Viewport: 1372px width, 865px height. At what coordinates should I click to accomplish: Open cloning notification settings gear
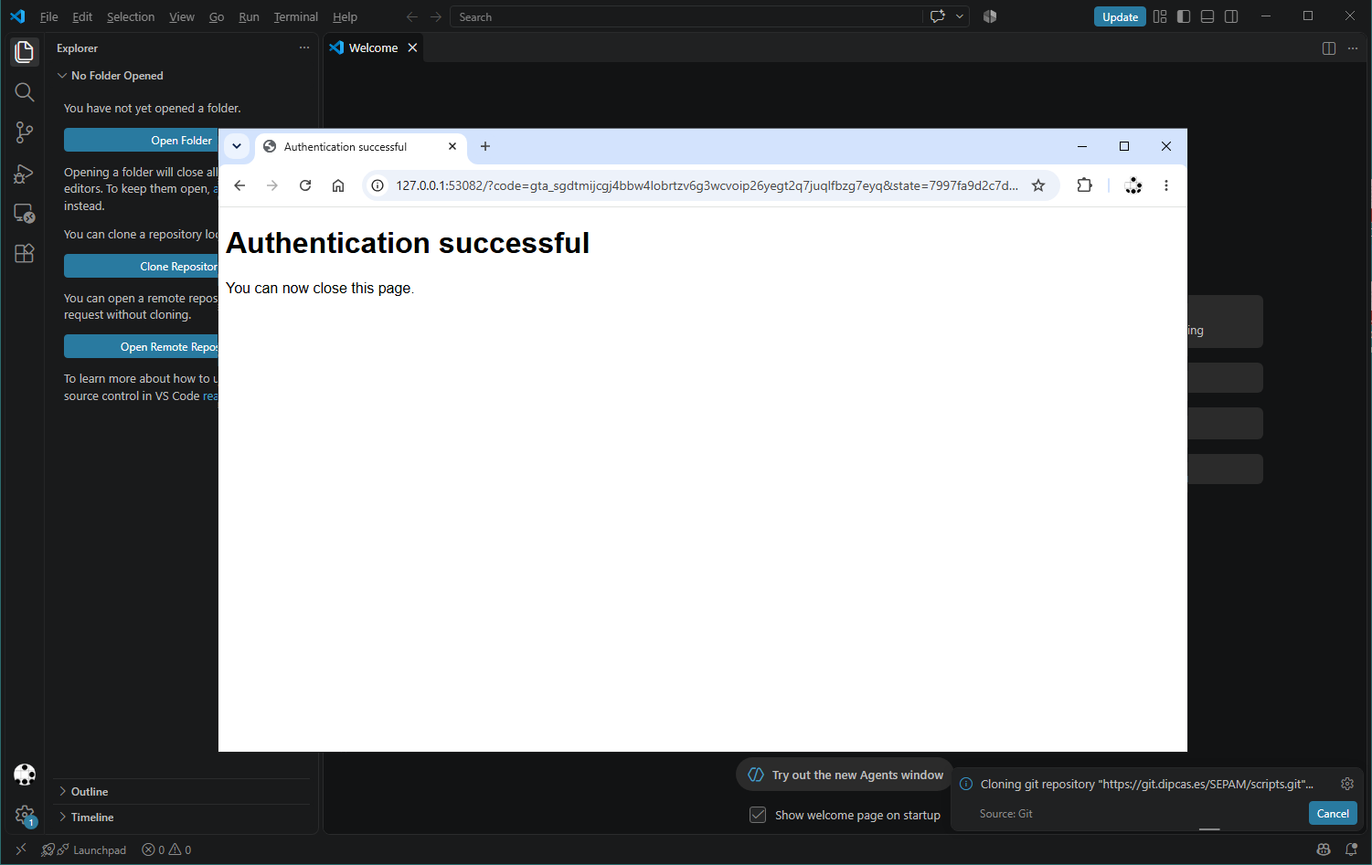(x=1347, y=784)
